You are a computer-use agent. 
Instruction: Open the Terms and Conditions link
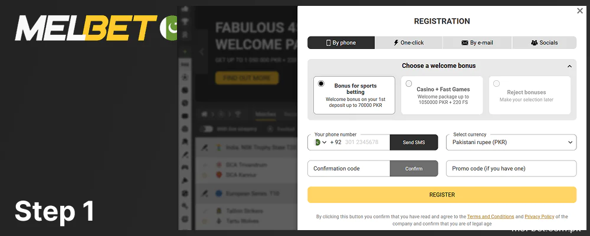[x=490, y=217]
